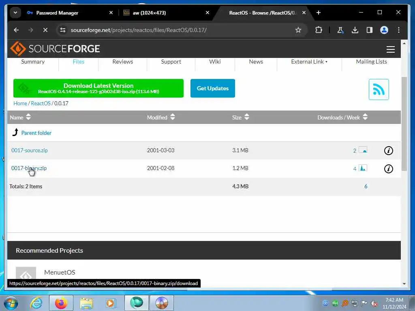Screen dimensions: 415x311
Task: Launch Internet Explorer from taskbar
Action: click(x=36, y=303)
